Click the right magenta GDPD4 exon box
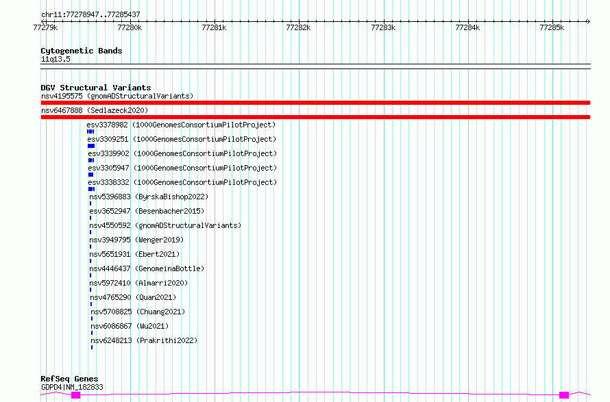 (564, 395)
